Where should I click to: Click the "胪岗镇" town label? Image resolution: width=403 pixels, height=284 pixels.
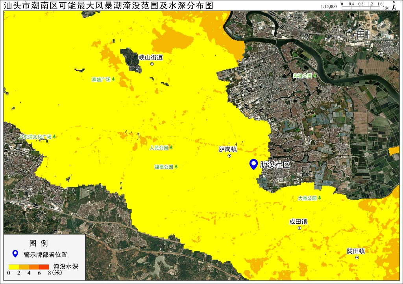[x=228, y=149]
